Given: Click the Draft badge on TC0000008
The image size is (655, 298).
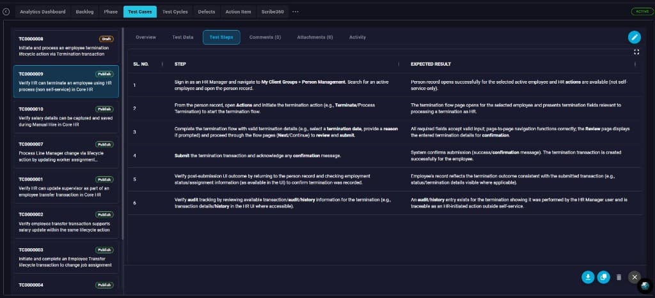Looking at the screenshot, I should tap(106, 39).
